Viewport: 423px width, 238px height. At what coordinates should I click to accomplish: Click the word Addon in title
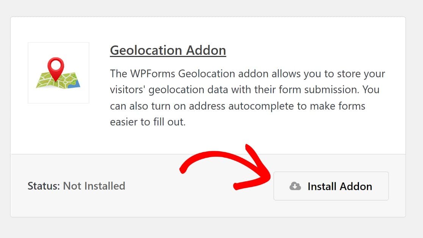point(206,51)
